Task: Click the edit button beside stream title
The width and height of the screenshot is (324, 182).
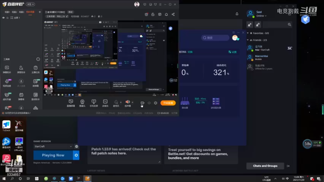Action: pyautogui.click(x=70, y=12)
